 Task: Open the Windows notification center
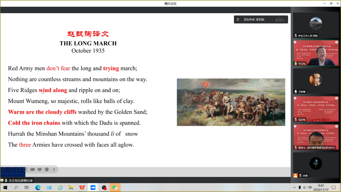point(334,188)
